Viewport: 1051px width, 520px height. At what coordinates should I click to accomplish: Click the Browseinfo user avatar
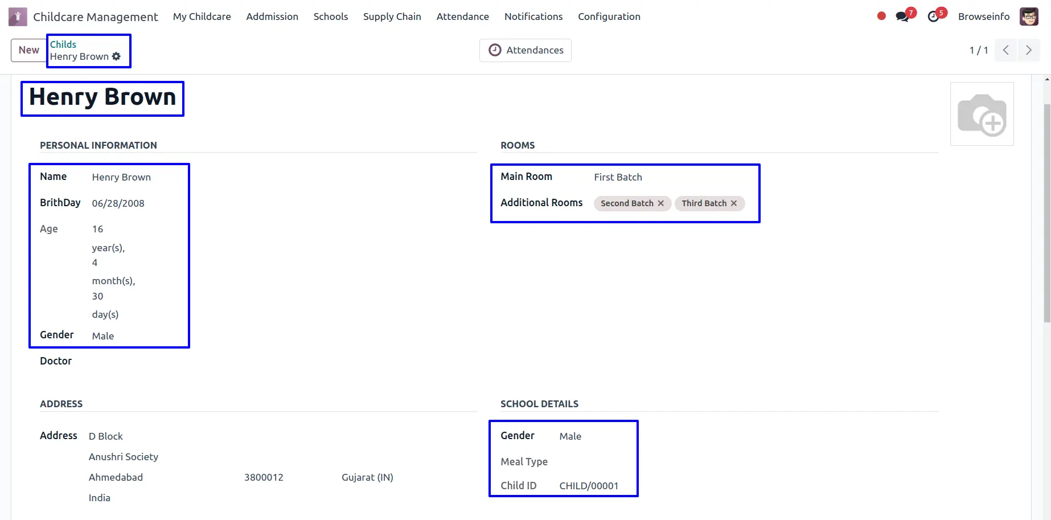click(x=1029, y=17)
